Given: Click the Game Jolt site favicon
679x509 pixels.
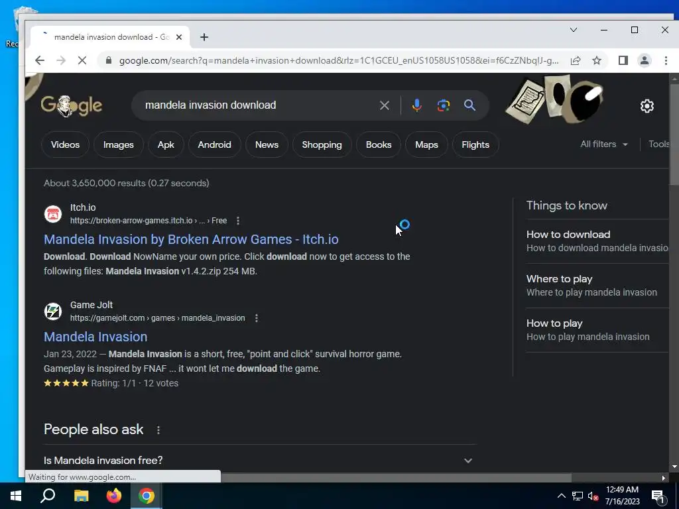Looking at the screenshot, I should [53, 311].
